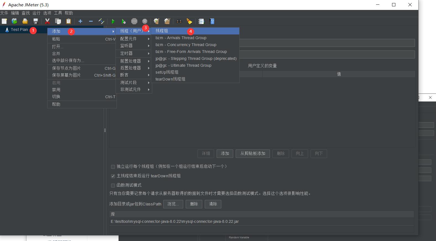
Task: Open the 选项 menu
Action: (x=47, y=13)
